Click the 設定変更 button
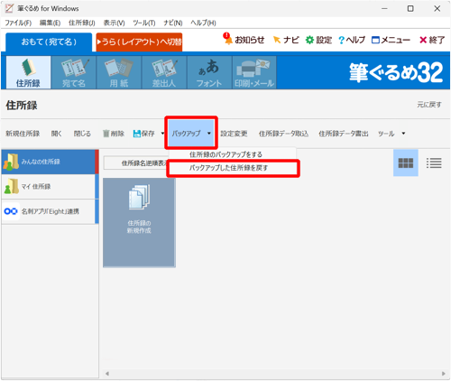451x381 pixels. [234, 134]
